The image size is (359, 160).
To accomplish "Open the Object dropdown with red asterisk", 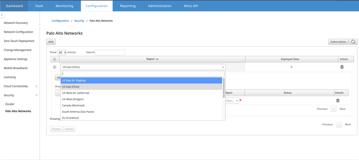I will 232,100.
